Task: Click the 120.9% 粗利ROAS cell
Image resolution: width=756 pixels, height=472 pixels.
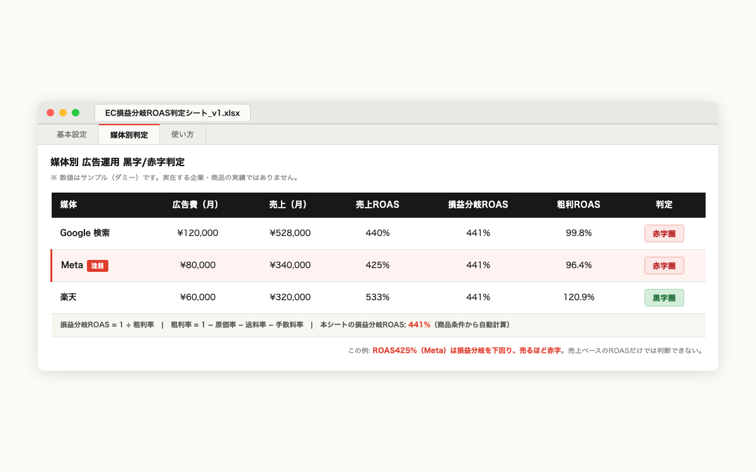Action: click(x=579, y=297)
